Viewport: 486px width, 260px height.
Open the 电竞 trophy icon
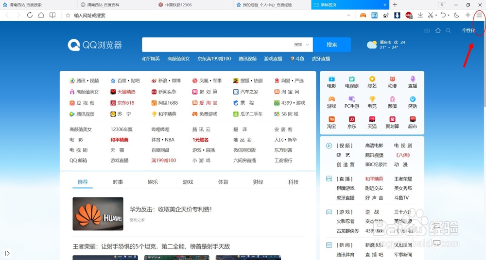click(x=372, y=102)
